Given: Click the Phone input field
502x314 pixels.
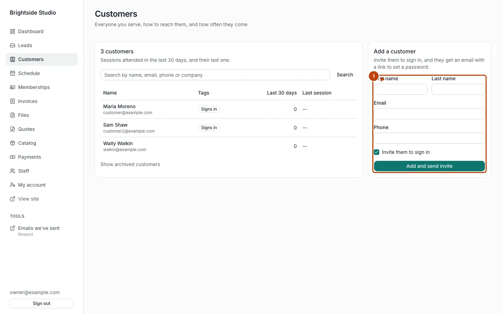Looking at the screenshot, I should point(429,138).
